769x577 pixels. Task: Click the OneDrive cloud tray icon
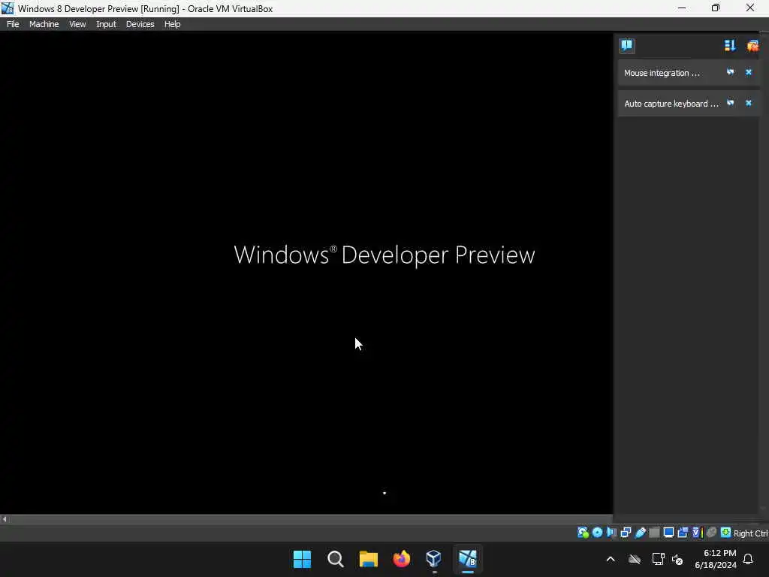[635, 559]
